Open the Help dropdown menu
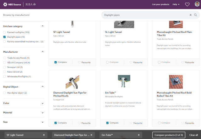 pos(176,4)
